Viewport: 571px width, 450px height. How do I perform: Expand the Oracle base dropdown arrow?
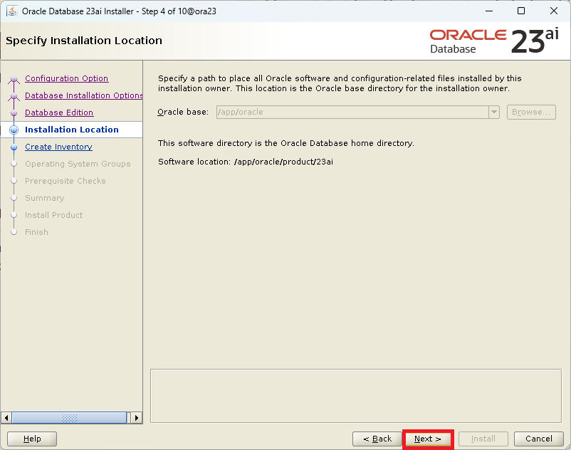point(494,112)
